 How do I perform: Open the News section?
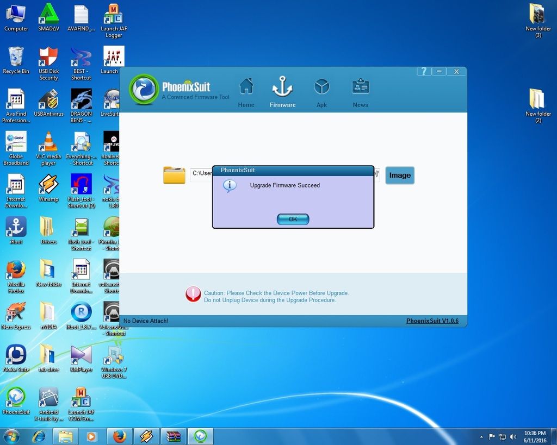(360, 91)
